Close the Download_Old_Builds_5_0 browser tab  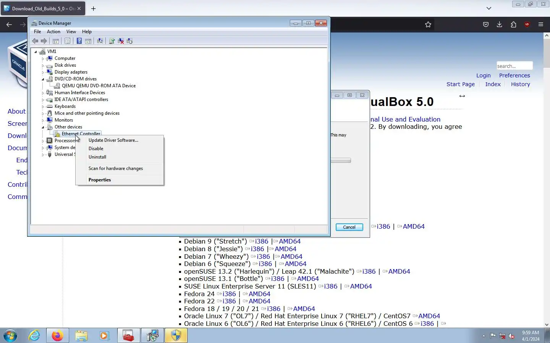pyautogui.click(x=79, y=8)
